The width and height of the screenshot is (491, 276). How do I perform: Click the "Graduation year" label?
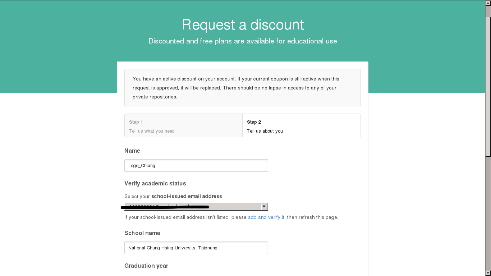click(146, 266)
